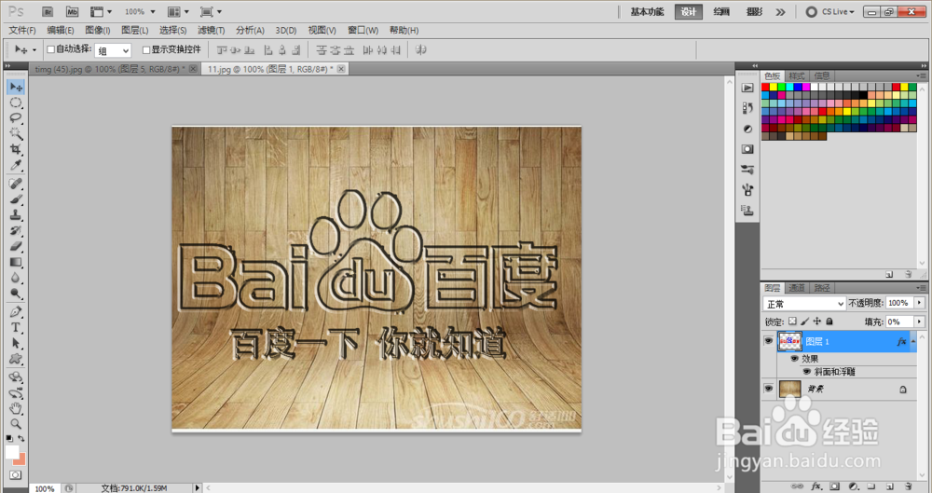Create a new layer icon
The image size is (932, 493).
pos(890,486)
